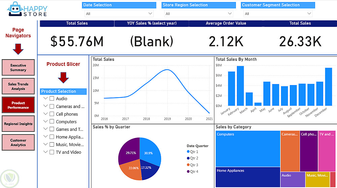Click the 2019 axis label
Image resolution: width=337 pixels, height=188 pixels.
[167, 119]
